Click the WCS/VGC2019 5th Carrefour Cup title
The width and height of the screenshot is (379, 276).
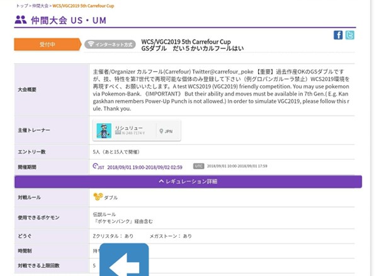(186, 41)
